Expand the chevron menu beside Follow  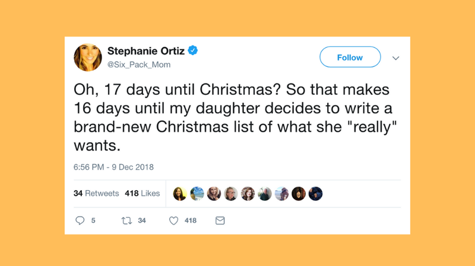click(396, 58)
